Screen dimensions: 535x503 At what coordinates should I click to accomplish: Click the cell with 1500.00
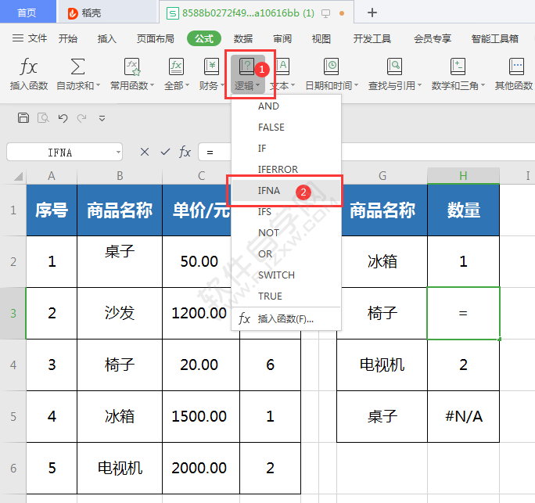[201, 416]
